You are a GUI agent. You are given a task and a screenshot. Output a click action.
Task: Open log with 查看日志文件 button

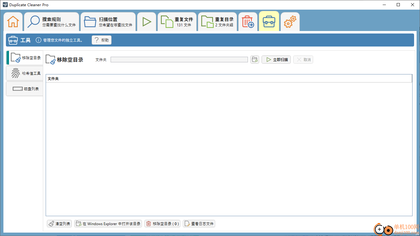(x=199, y=224)
